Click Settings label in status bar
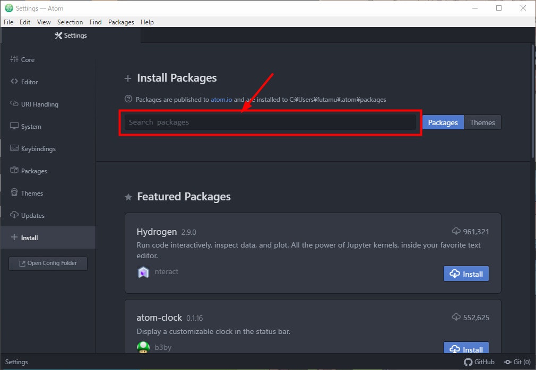The height and width of the screenshot is (370, 536). pyautogui.click(x=16, y=362)
